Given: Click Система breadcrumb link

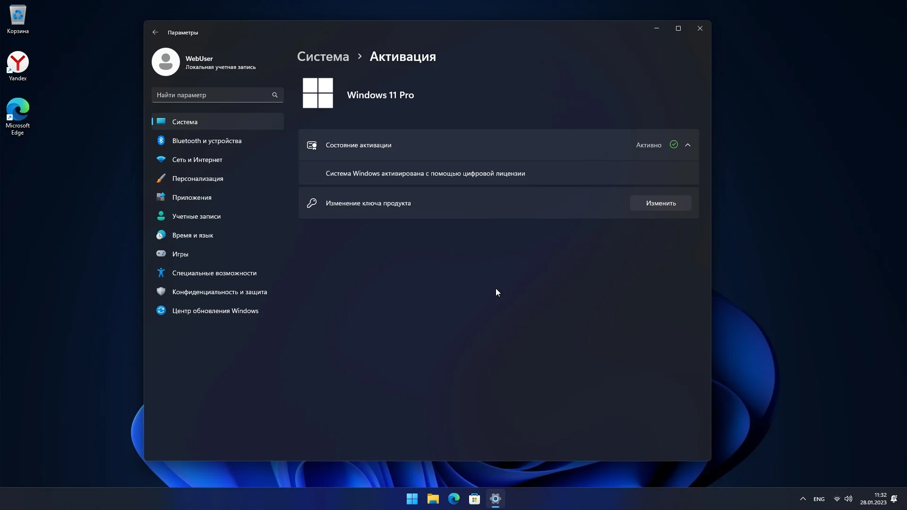Looking at the screenshot, I should click(323, 57).
